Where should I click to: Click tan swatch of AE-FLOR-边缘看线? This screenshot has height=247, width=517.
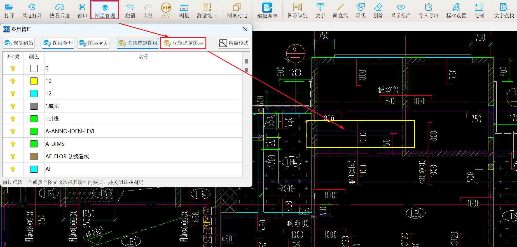pyautogui.click(x=34, y=156)
